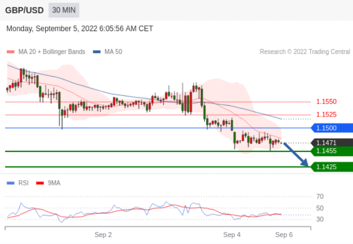
Task: Click the 30 MIN timeframe button
Action: tap(64, 10)
